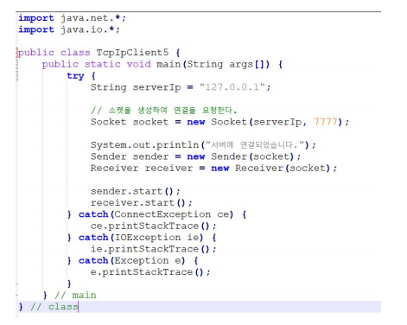The width and height of the screenshot is (407, 325).
Task: Click 'catch(ConnectException ce)' clause
Action: click(156, 214)
